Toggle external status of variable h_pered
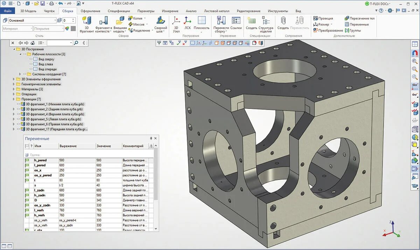 click(27, 160)
